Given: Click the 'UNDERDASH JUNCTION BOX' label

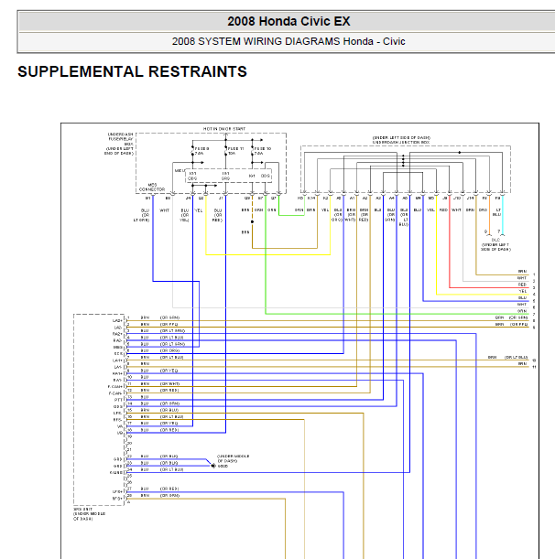Looking at the screenshot, I should coord(401,142).
